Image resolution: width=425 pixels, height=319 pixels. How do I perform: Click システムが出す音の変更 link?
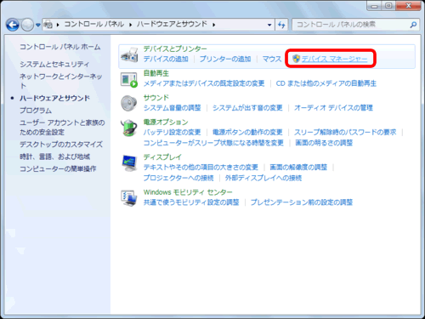coord(247,108)
